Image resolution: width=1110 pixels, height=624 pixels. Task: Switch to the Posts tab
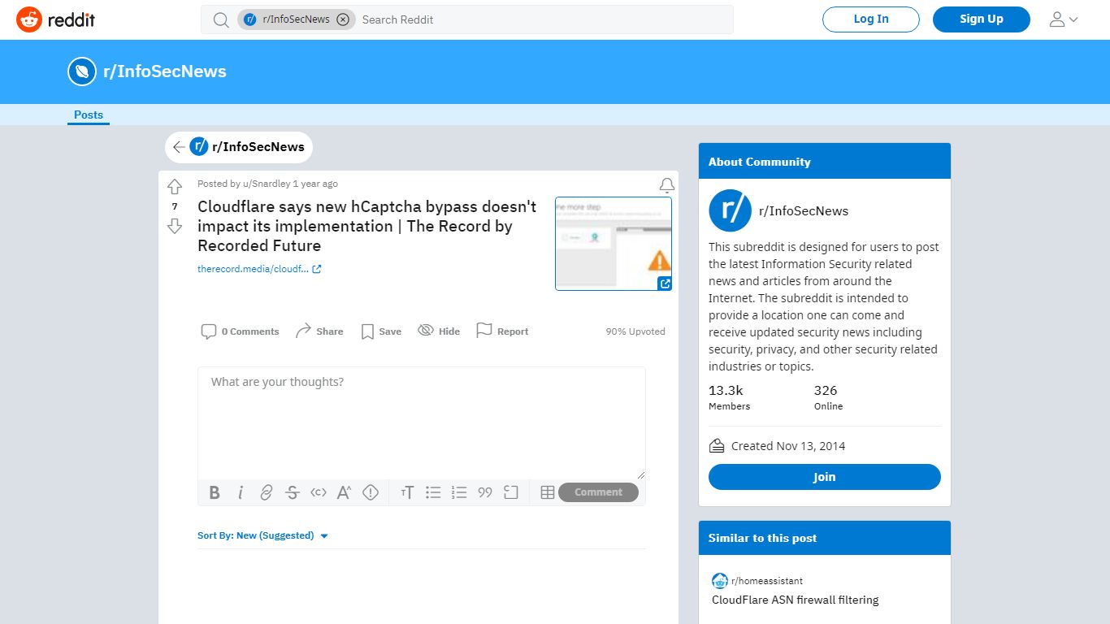point(89,115)
